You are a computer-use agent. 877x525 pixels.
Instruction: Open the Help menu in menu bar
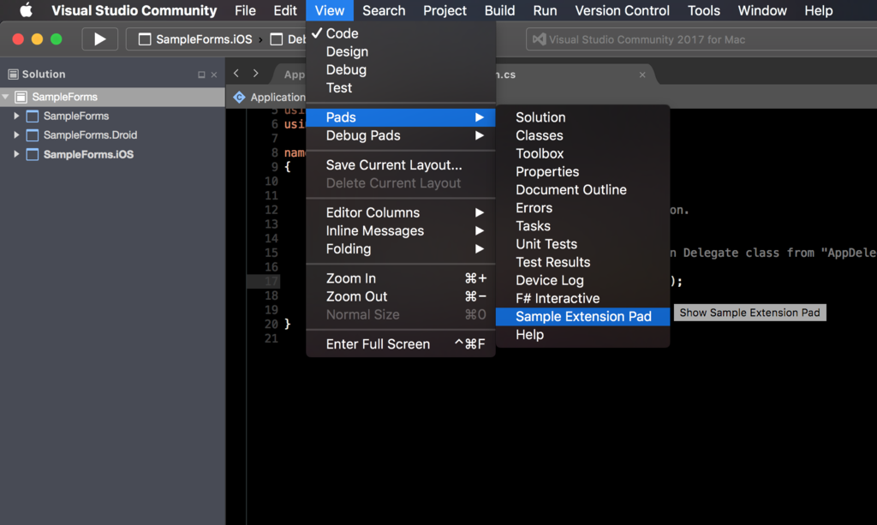(818, 10)
